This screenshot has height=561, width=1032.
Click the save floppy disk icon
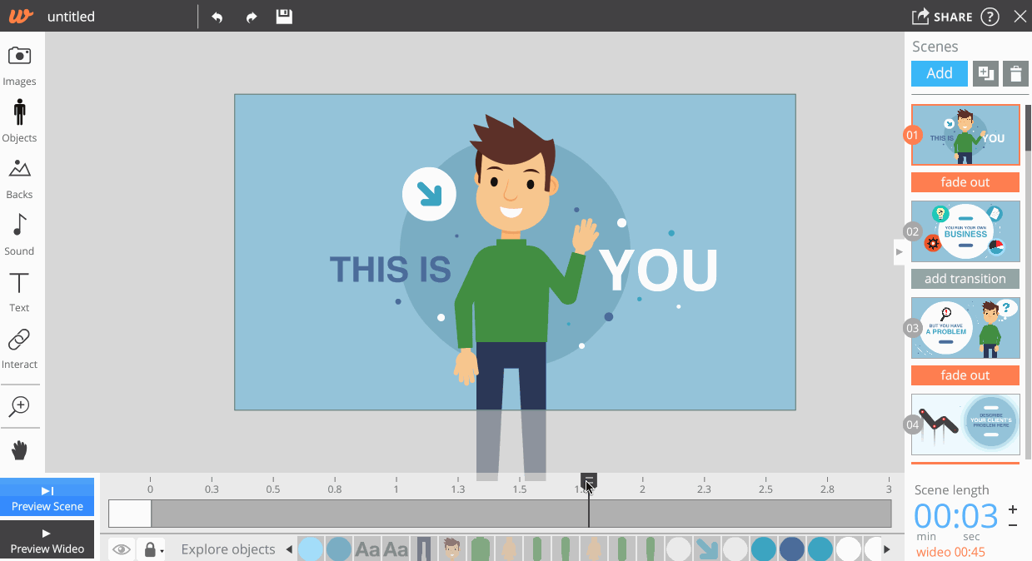pos(284,17)
